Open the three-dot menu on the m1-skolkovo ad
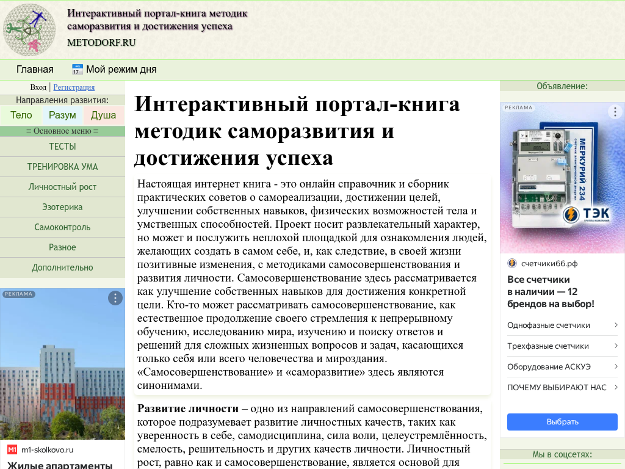Screen dimensions: 625x469 pos(115,298)
